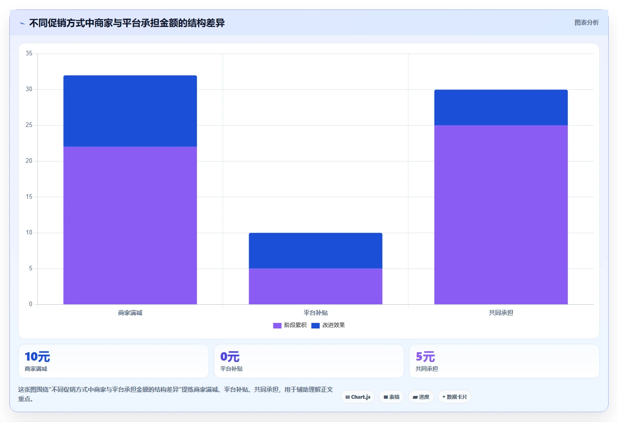Click the blue 共同承担 bar segment
The width and height of the screenshot is (618, 422).
pyautogui.click(x=501, y=107)
